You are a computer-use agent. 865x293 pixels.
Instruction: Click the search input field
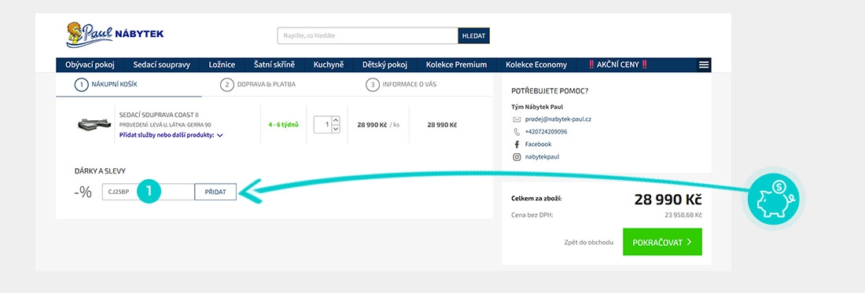[367, 36]
